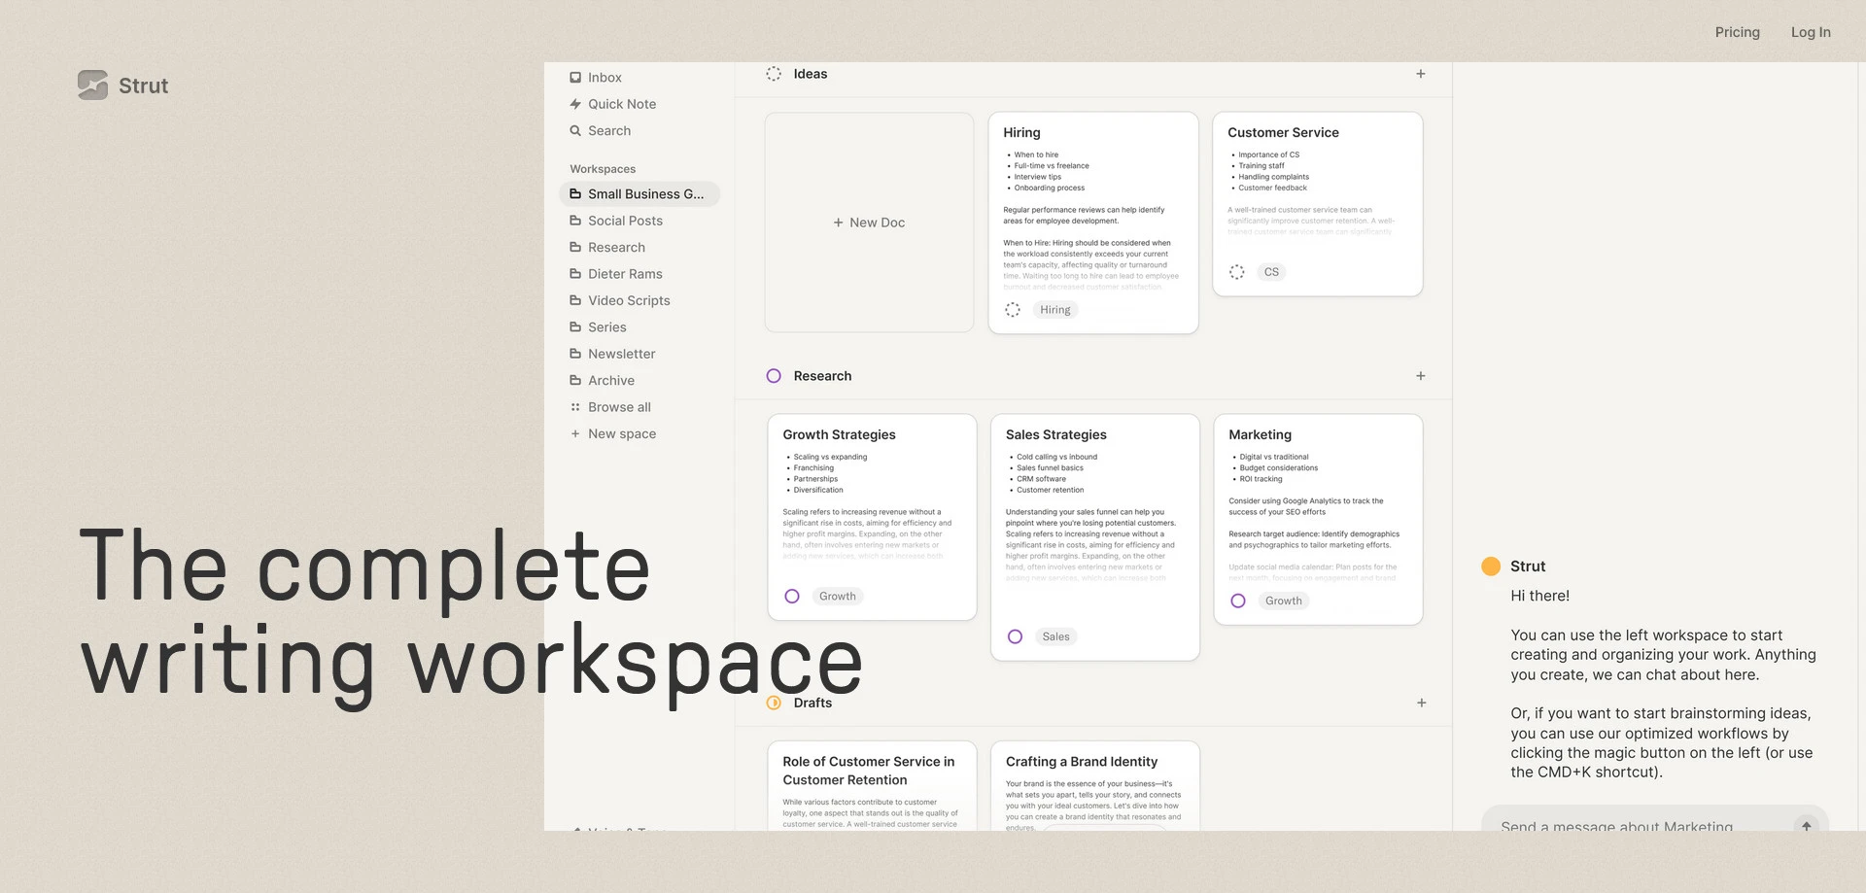Open the Sales Strategies document card
This screenshot has height=893, width=1866.
pyautogui.click(x=1095, y=537)
